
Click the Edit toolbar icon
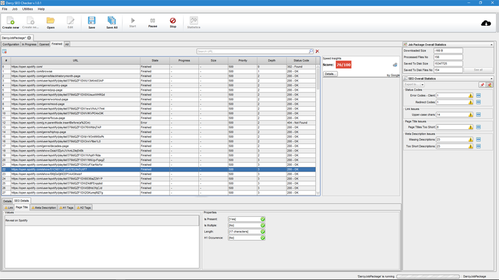click(70, 23)
